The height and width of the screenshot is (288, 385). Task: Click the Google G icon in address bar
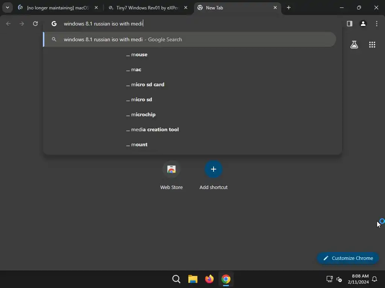click(54, 24)
